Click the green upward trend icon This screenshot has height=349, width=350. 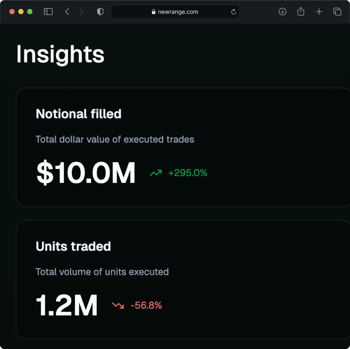(x=156, y=173)
